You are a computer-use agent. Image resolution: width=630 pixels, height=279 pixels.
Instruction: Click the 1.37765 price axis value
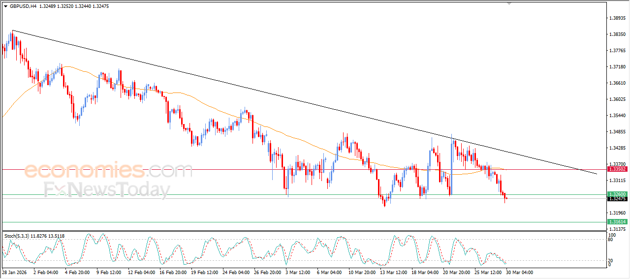click(617, 51)
